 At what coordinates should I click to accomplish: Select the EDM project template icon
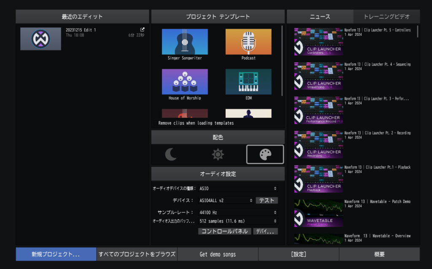click(248, 82)
